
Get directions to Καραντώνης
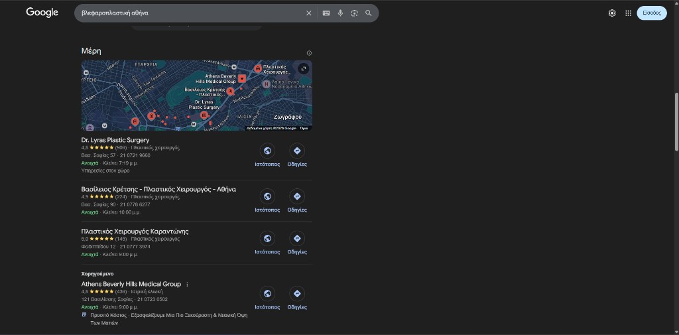(x=297, y=243)
